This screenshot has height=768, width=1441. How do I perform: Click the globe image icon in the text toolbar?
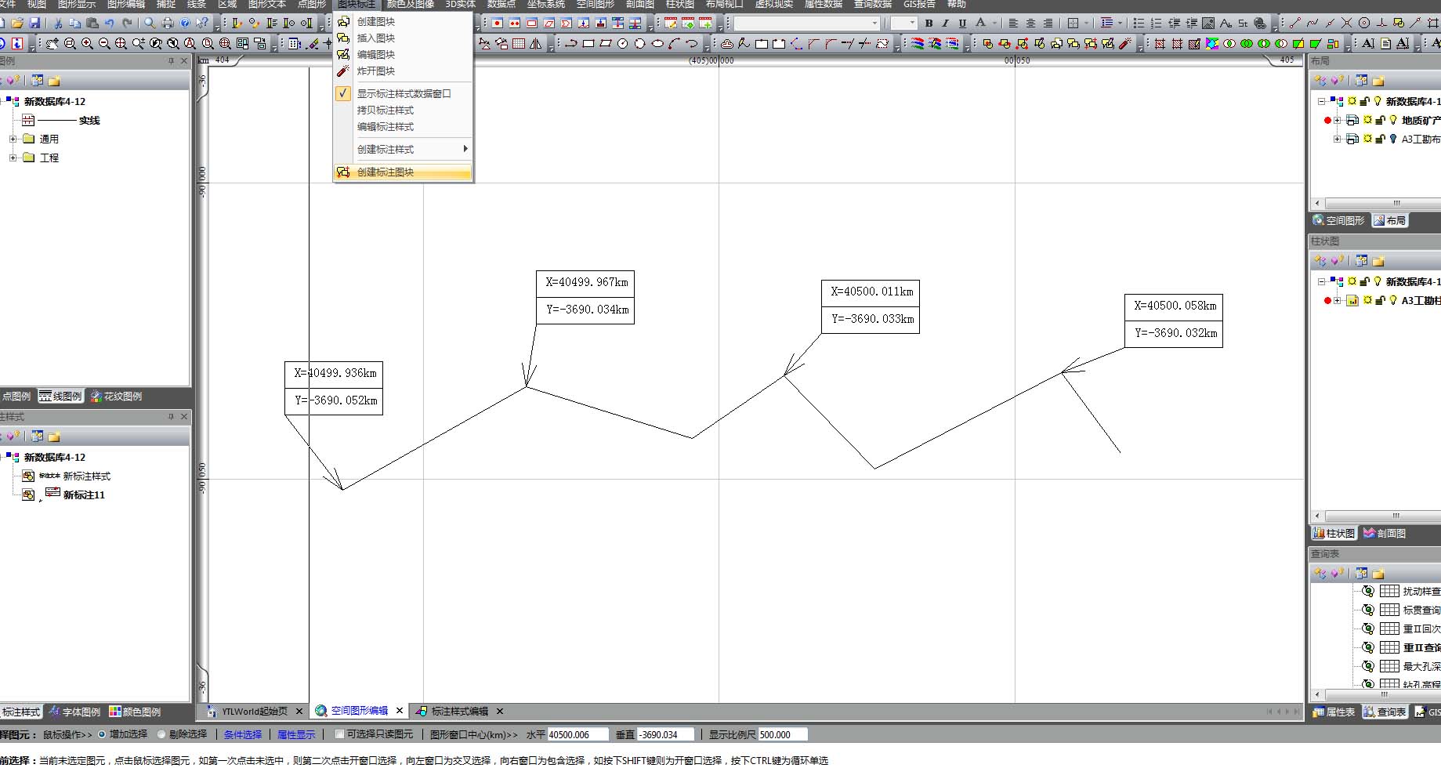coord(1260,24)
